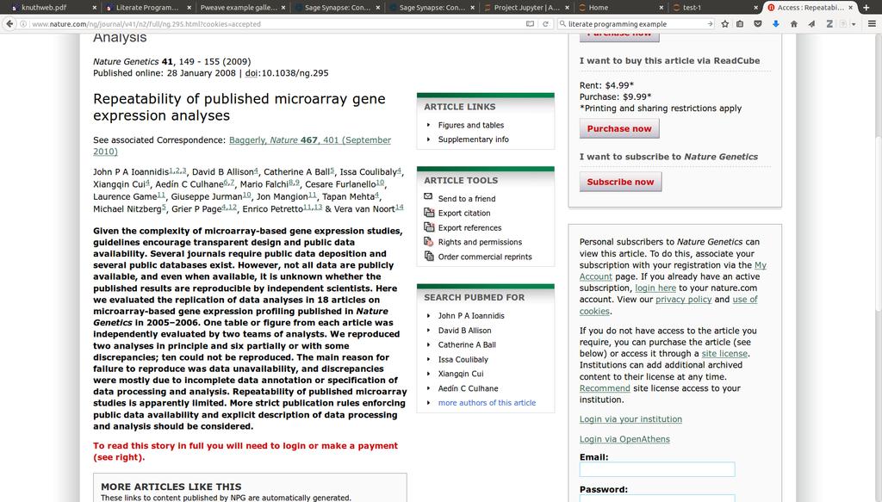Viewport: 882px width, 502px height.
Task: Click the literate programming example search box
Action: [x=637, y=24]
